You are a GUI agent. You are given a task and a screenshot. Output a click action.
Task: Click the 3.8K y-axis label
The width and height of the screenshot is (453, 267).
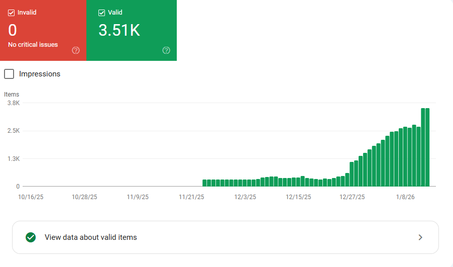pyautogui.click(x=13, y=103)
